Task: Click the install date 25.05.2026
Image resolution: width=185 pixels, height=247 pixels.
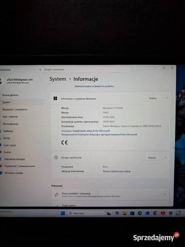Action: tap(109, 117)
